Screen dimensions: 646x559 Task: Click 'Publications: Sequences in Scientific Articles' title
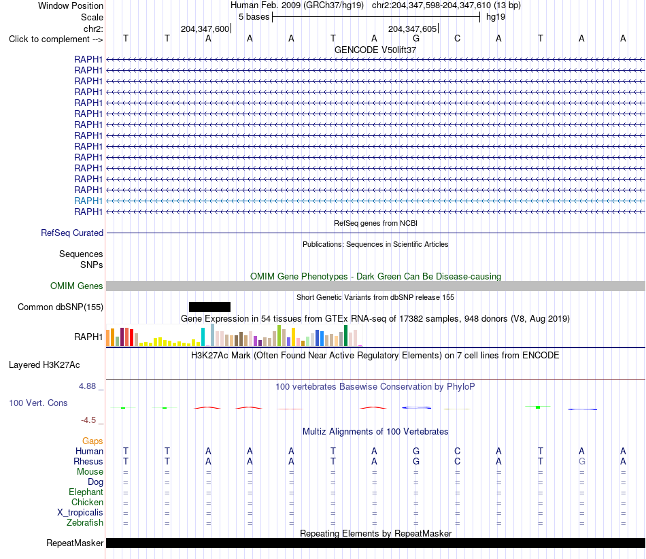[375, 244]
